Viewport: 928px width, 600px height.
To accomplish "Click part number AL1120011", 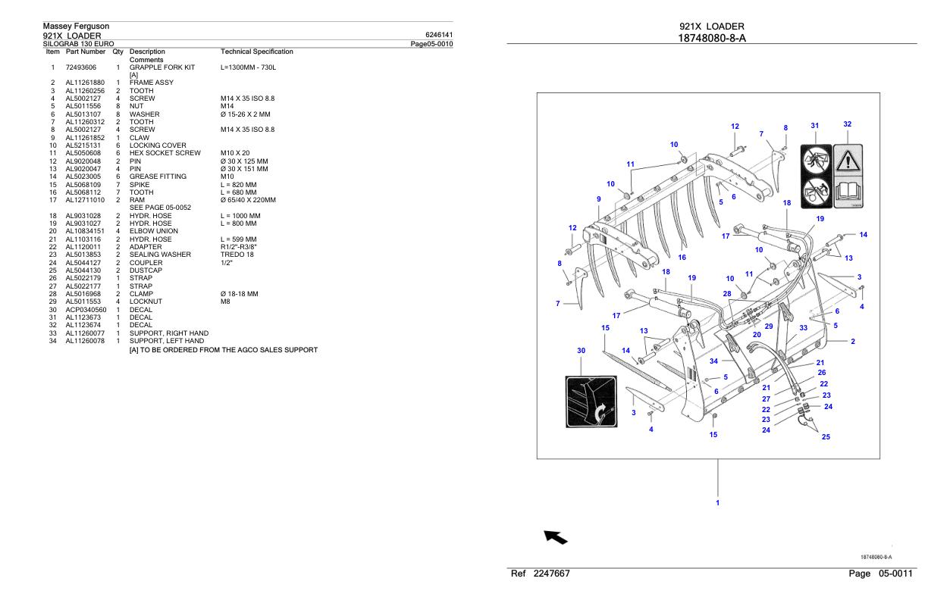I will 83,247.
